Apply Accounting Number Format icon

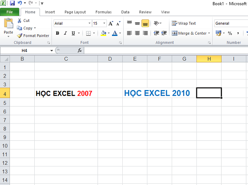(218, 33)
